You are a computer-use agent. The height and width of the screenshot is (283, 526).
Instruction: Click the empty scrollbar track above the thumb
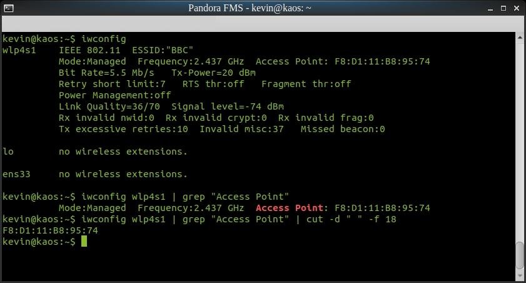click(x=520, y=141)
